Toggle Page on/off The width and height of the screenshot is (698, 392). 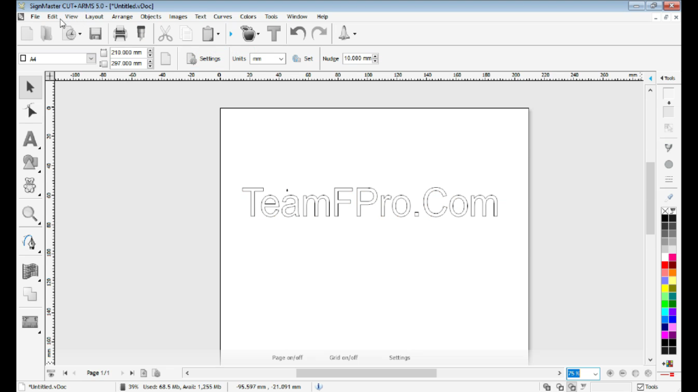click(x=287, y=357)
